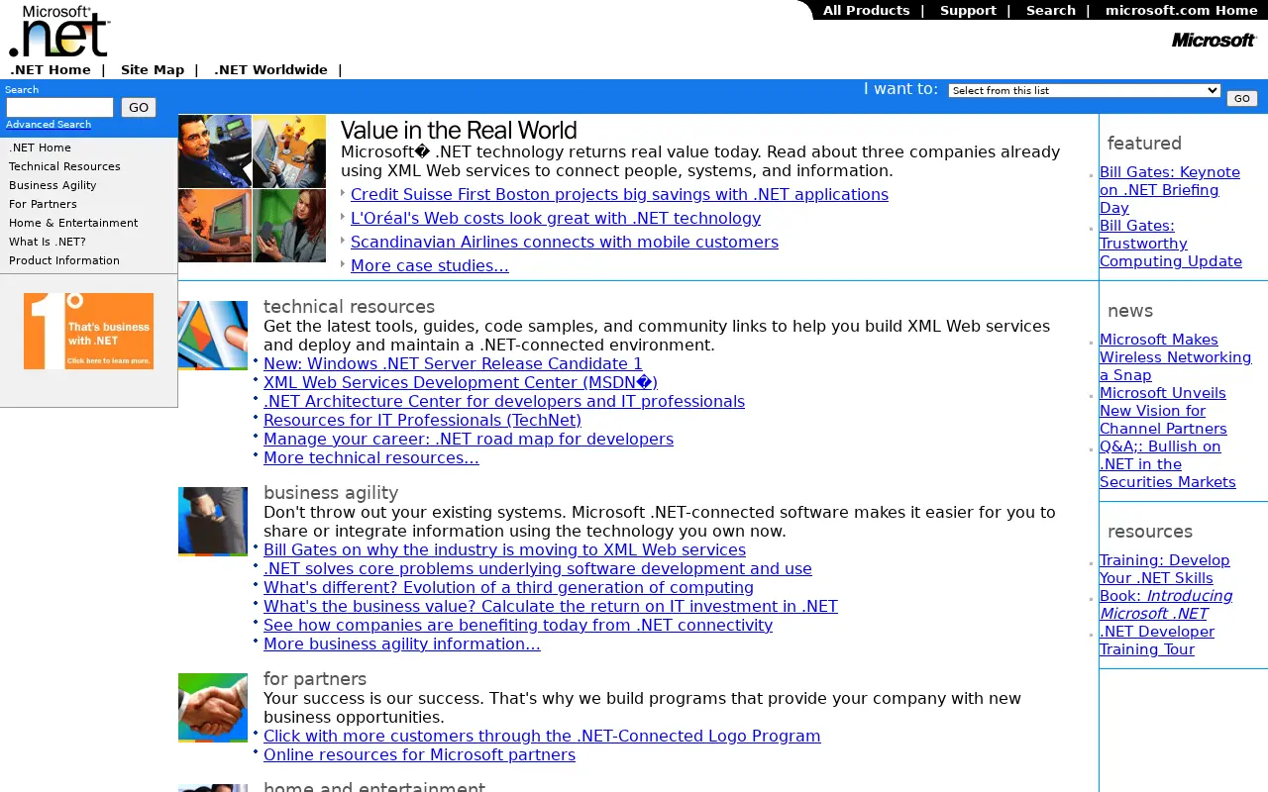Screen dimensions: 1268x792
Task: Open Microsoft Makes Wireless Networking a Snap
Action: pyautogui.click(x=1175, y=357)
